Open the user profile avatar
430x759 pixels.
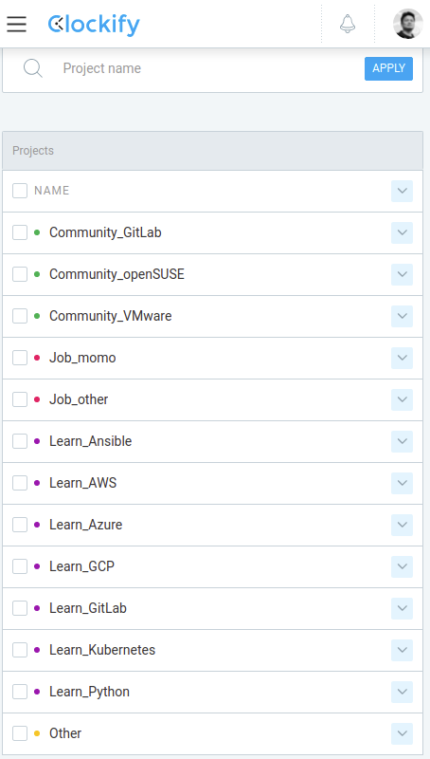tap(408, 24)
